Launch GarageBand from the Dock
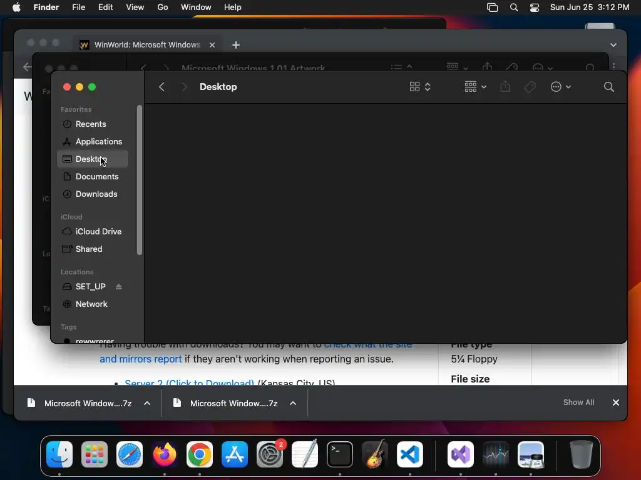Screen dimensions: 641x480 coord(375,454)
